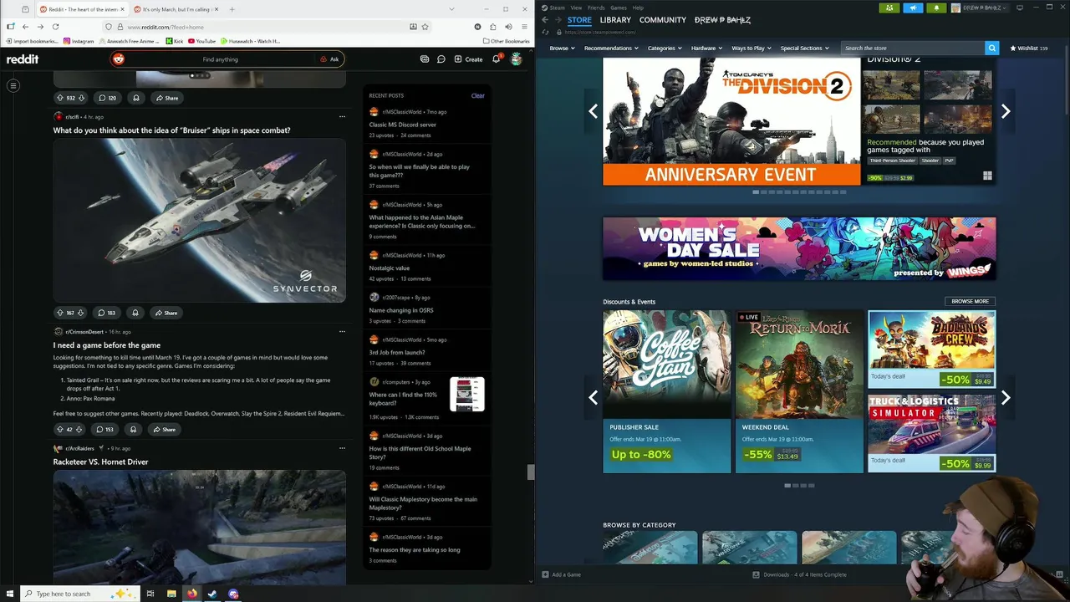1070x602 pixels.
Task: Expand the Recommendations dropdown
Action: (x=611, y=48)
